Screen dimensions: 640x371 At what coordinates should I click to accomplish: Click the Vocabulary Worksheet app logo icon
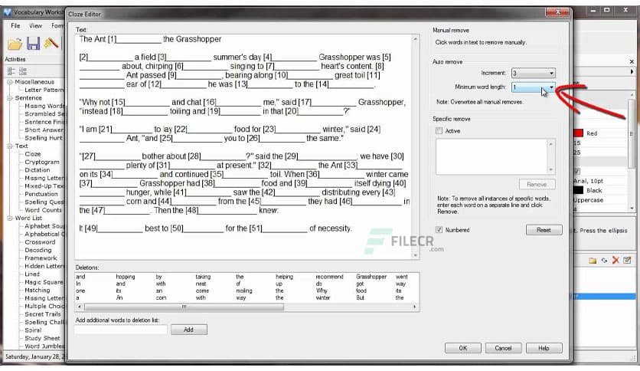8,12
